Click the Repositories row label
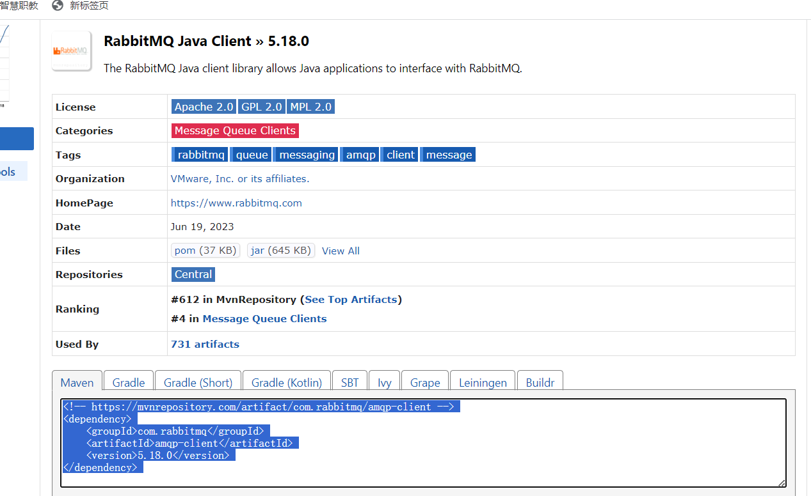The image size is (811, 496). 89,275
